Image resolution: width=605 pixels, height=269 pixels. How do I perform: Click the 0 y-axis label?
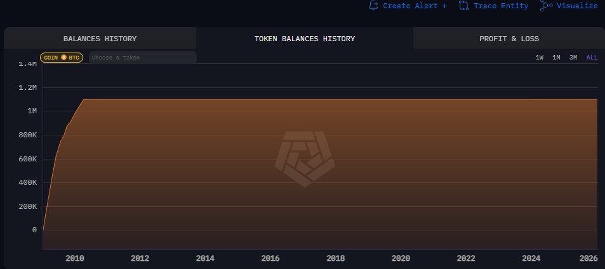34,230
